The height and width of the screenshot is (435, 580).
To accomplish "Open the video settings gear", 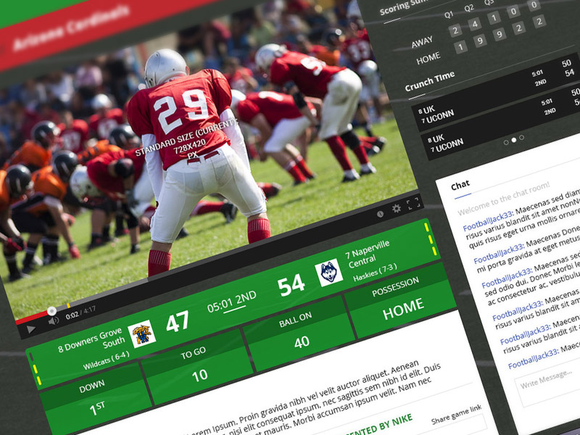I will click(396, 210).
